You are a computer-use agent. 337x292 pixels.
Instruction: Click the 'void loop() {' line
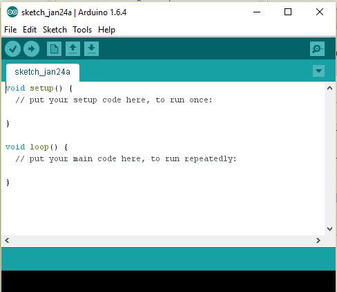pyautogui.click(x=37, y=147)
